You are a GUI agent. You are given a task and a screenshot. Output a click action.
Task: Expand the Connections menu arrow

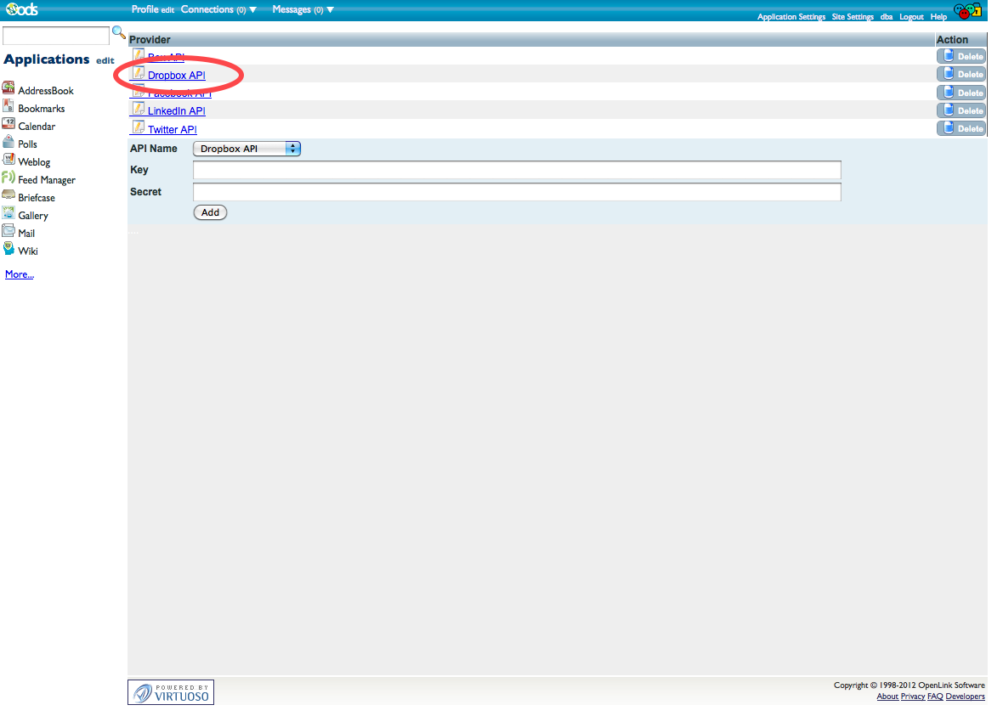pyautogui.click(x=252, y=10)
